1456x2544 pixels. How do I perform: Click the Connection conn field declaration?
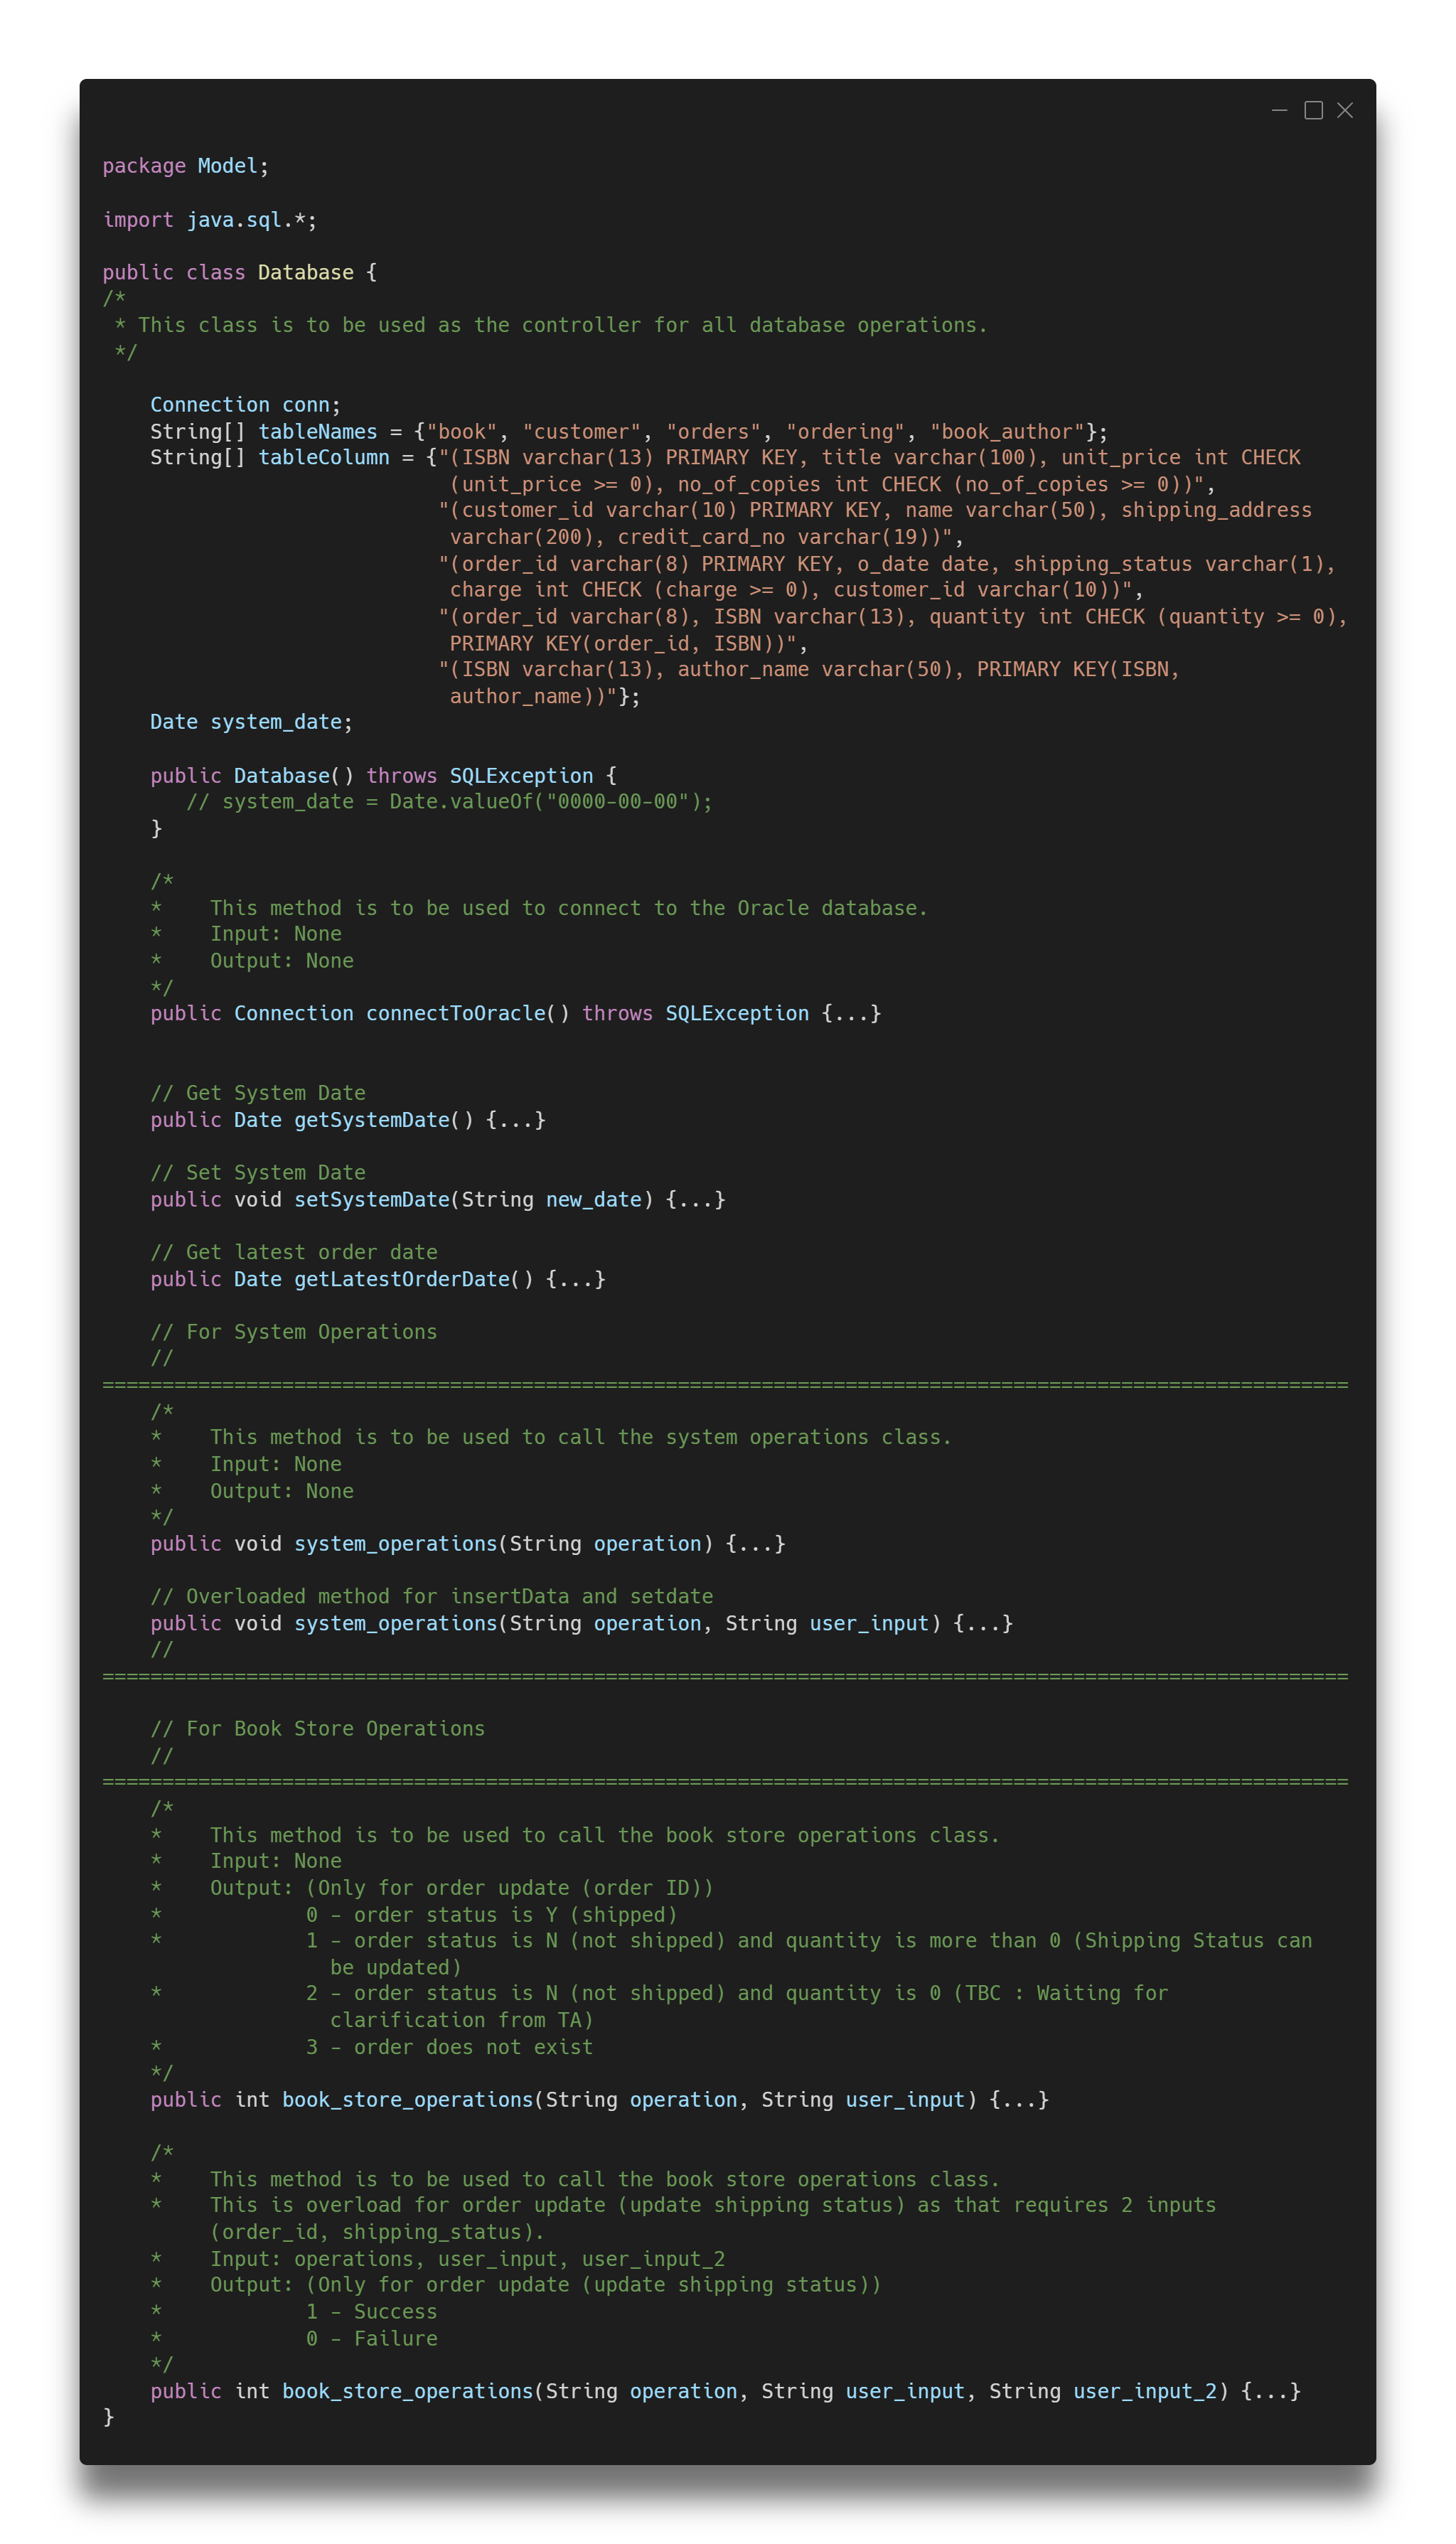click(240, 404)
